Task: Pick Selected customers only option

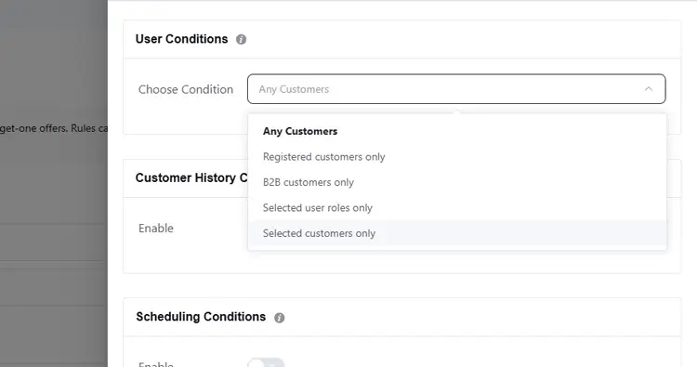Action: (x=457, y=233)
